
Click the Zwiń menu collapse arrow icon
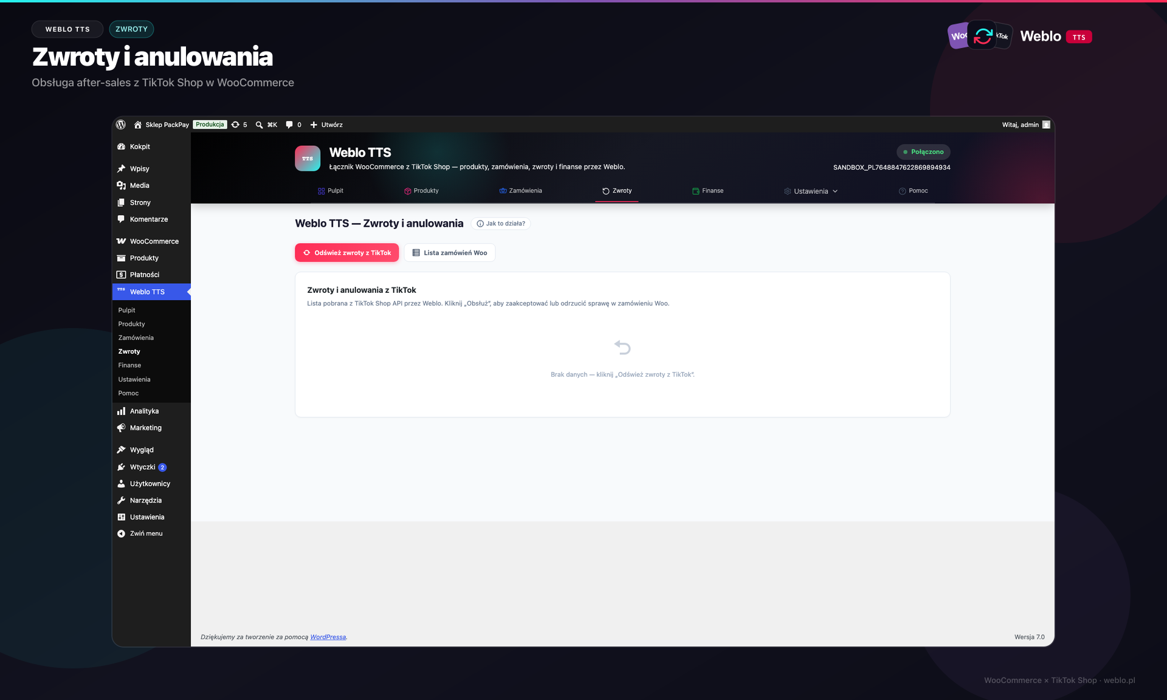121,534
